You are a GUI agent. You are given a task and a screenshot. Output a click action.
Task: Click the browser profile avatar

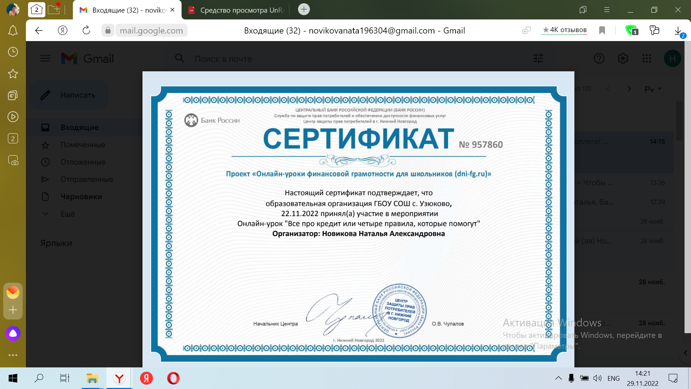13,10
